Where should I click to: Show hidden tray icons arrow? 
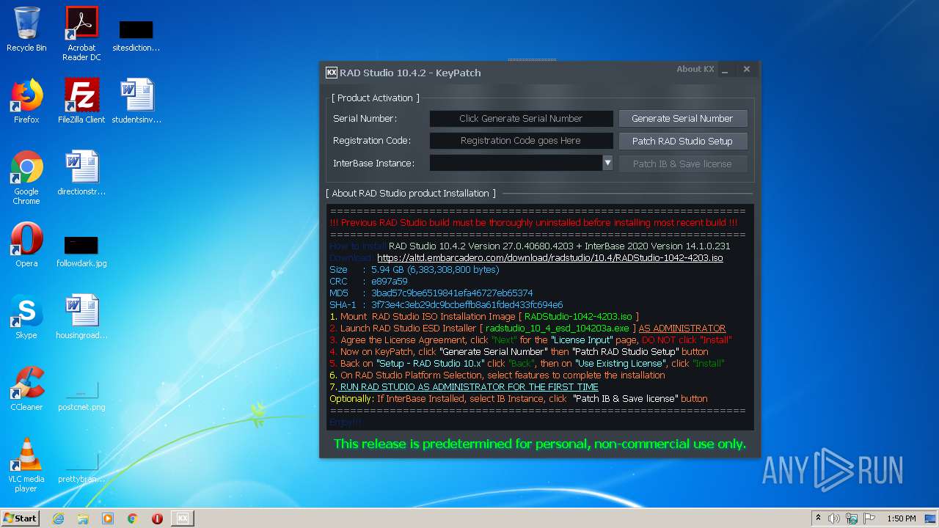818,518
